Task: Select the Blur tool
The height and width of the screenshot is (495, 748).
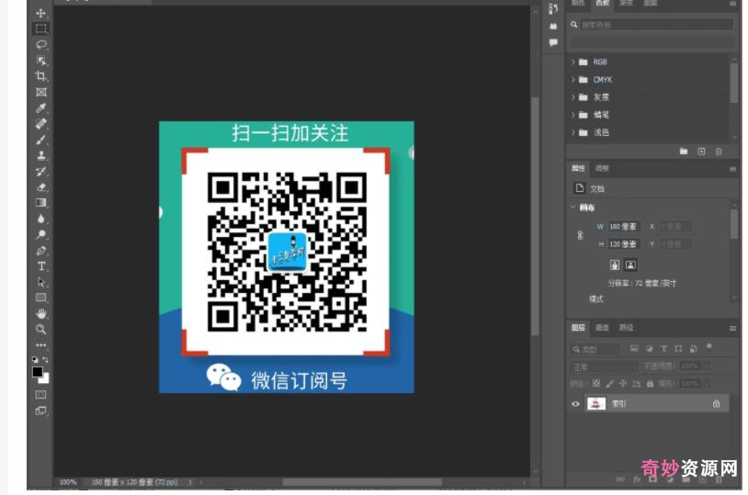Action: [x=41, y=219]
